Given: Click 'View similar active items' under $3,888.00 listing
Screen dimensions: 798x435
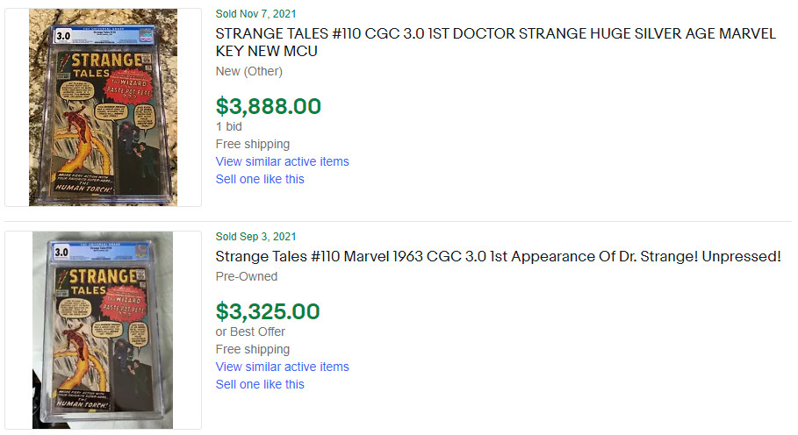Looking at the screenshot, I should tap(282, 161).
